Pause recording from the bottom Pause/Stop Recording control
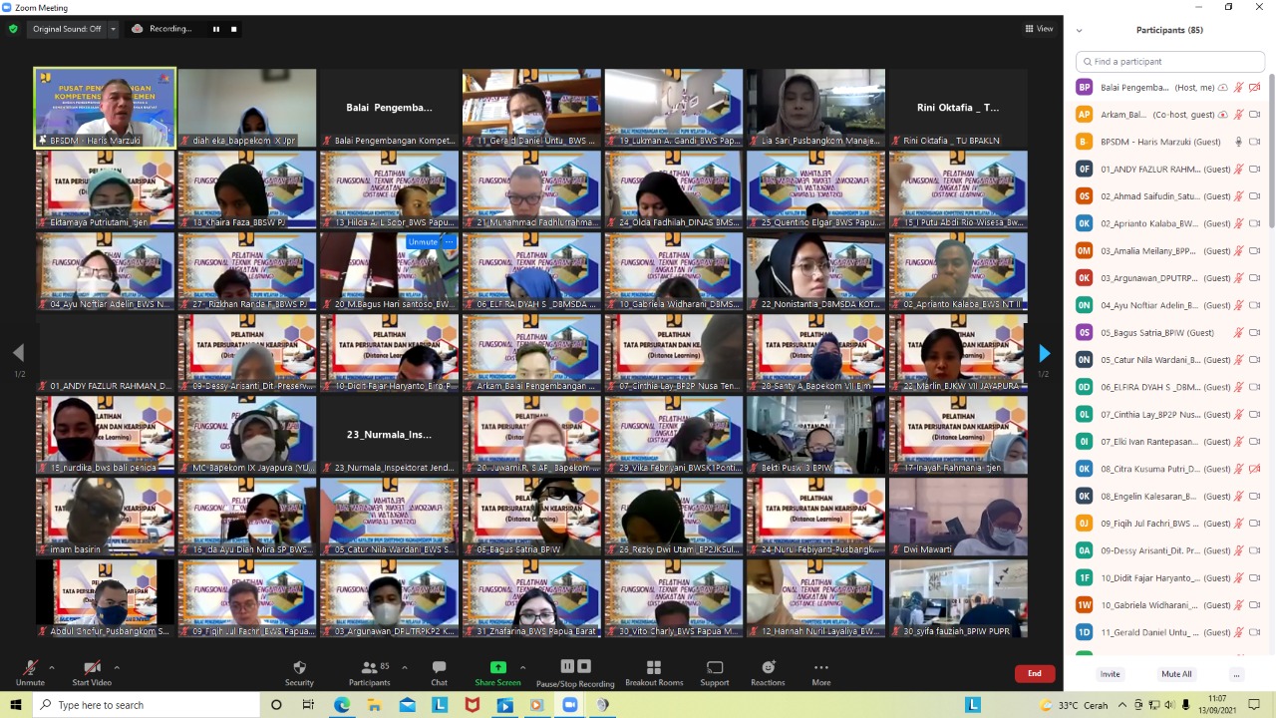1276x718 pixels. pyautogui.click(x=567, y=666)
